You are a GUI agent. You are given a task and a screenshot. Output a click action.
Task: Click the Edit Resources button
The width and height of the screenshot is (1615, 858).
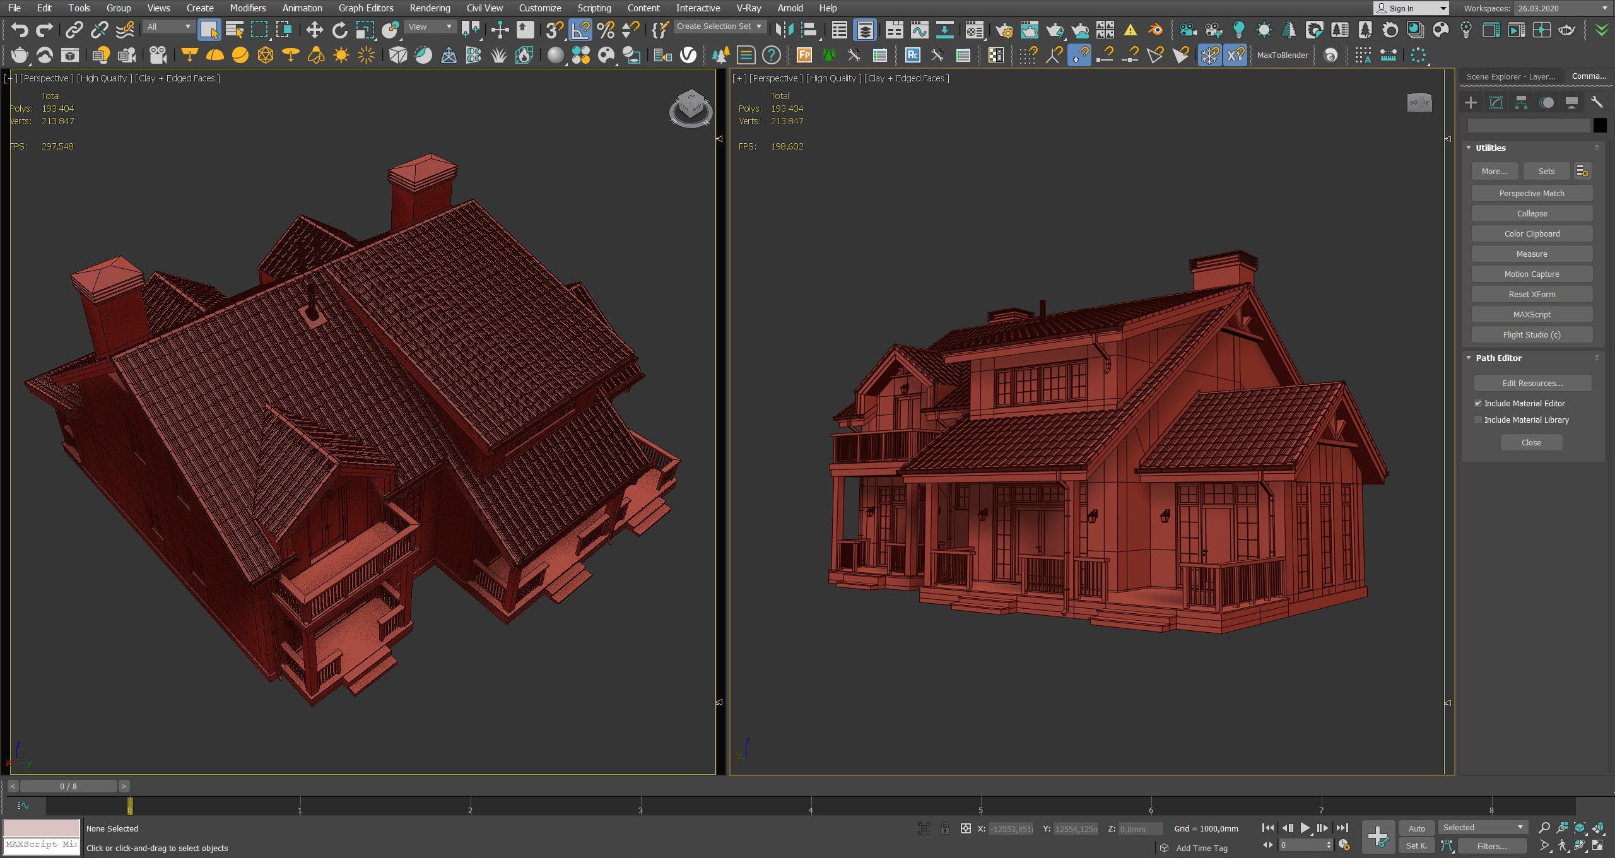coord(1532,384)
